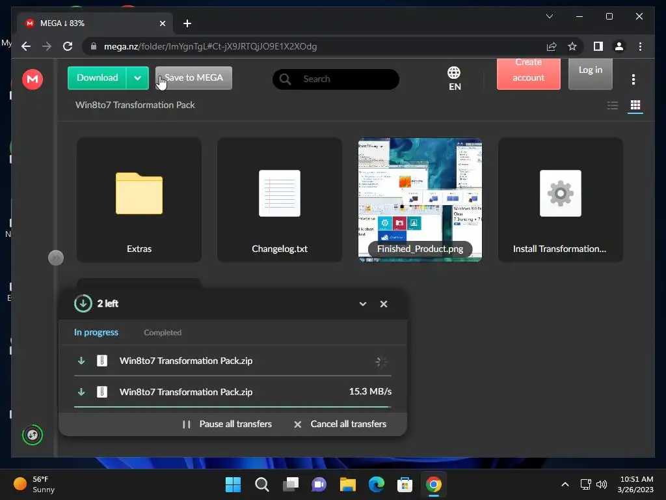The height and width of the screenshot is (500, 666).
Task: Click the share page icon
Action: click(x=552, y=46)
